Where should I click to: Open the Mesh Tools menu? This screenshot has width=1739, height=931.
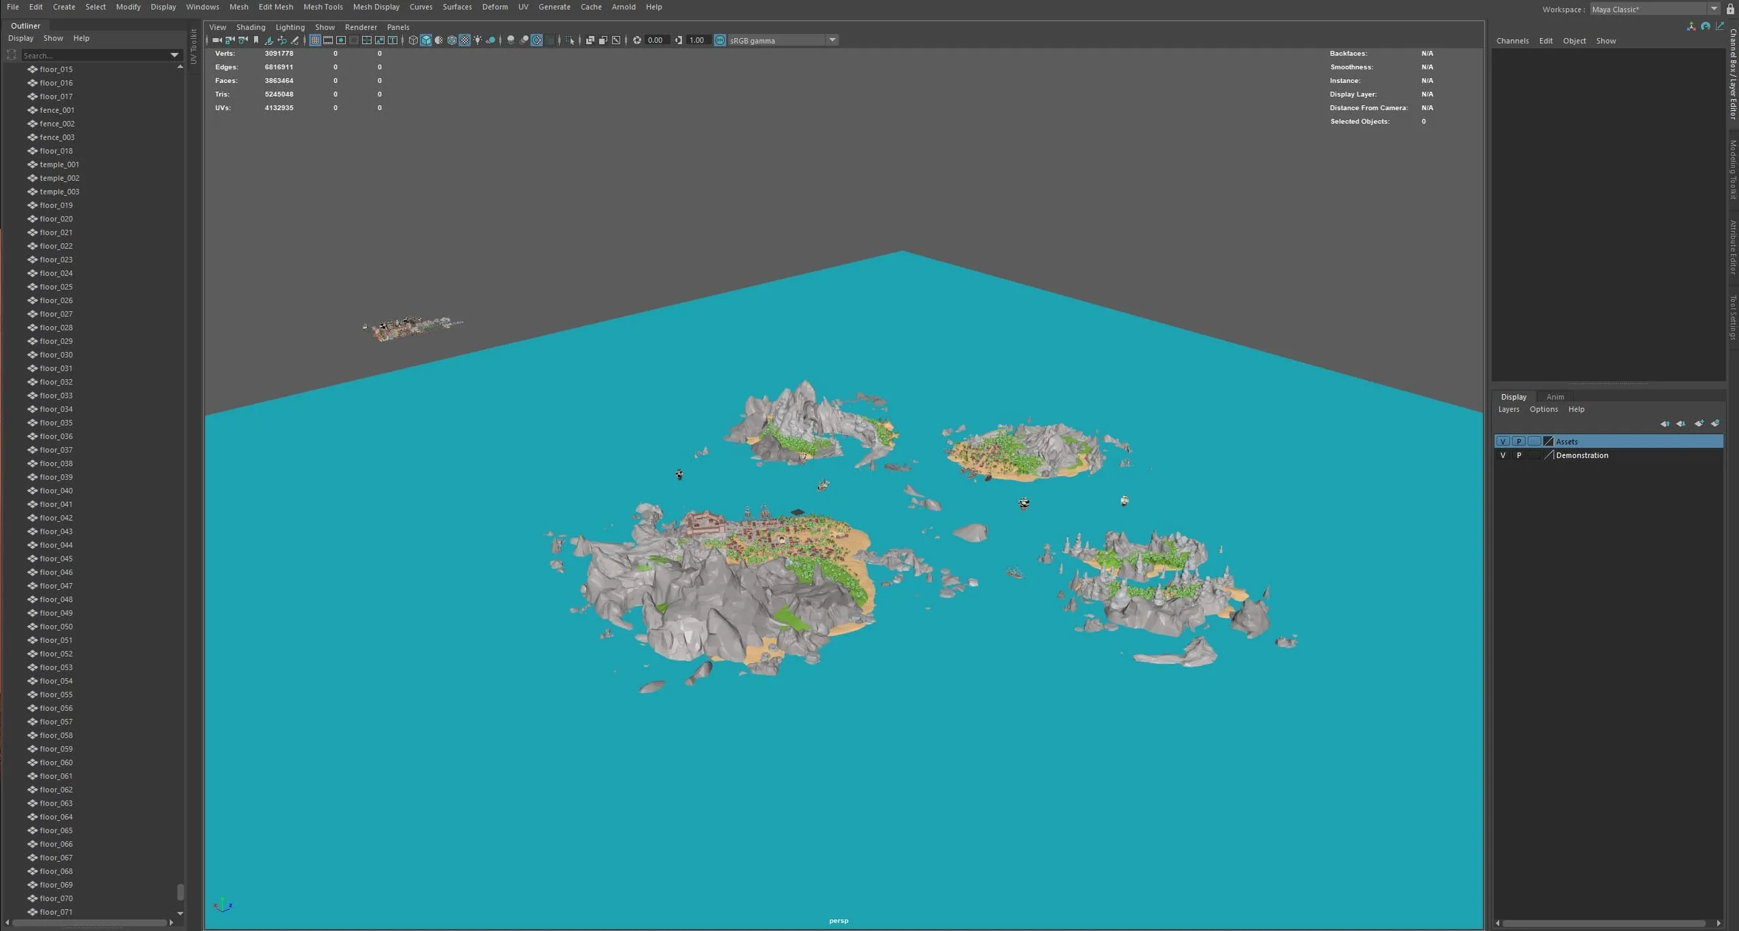323,7
